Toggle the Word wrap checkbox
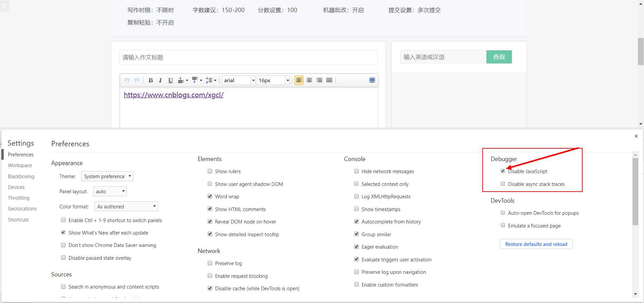Image resolution: width=644 pixels, height=303 pixels. pyautogui.click(x=210, y=196)
